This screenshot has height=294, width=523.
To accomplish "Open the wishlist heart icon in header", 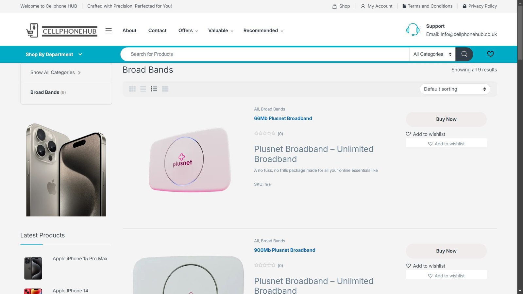I will point(490,54).
